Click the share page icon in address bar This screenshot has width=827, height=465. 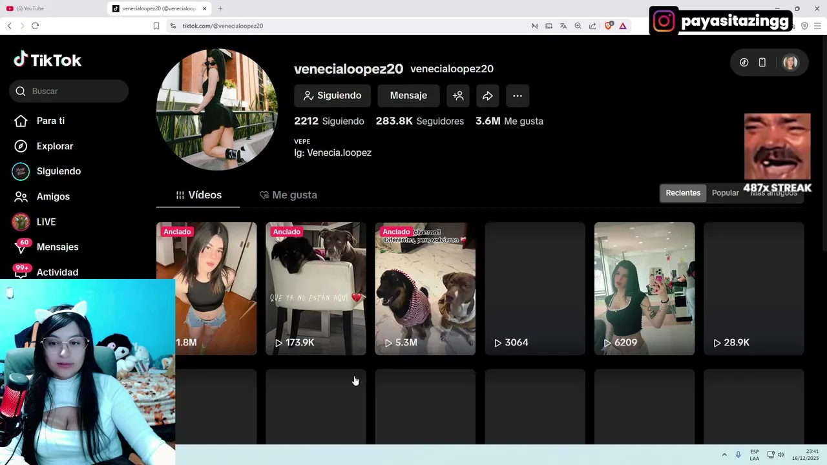point(592,26)
